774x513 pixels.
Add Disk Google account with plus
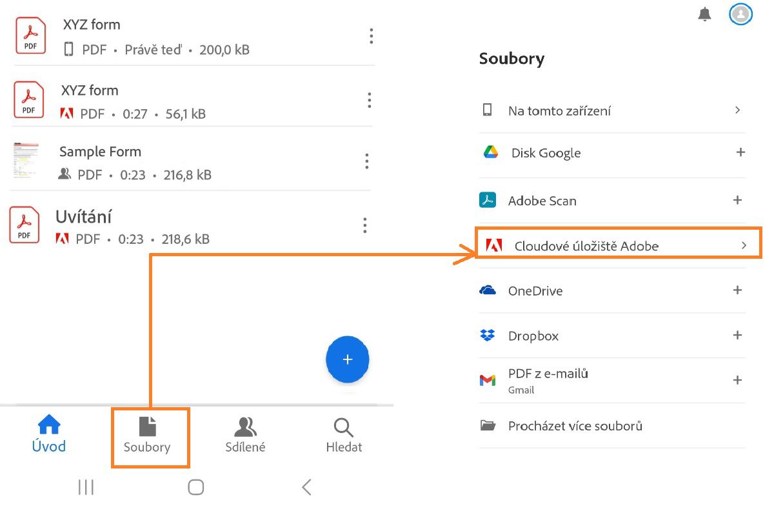click(740, 152)
